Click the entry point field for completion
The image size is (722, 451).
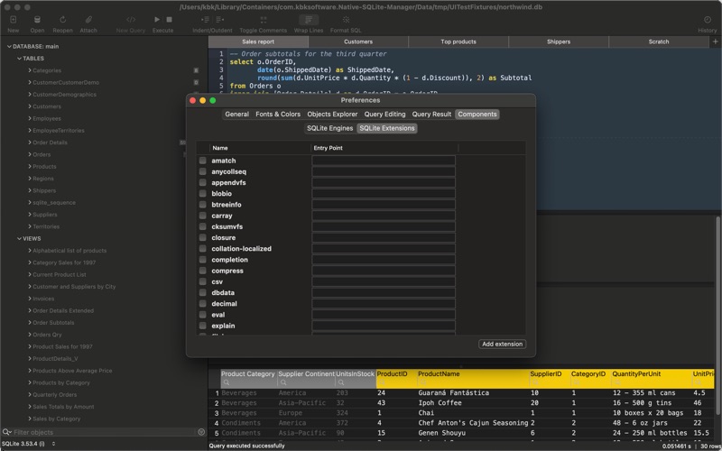point(384,260)
